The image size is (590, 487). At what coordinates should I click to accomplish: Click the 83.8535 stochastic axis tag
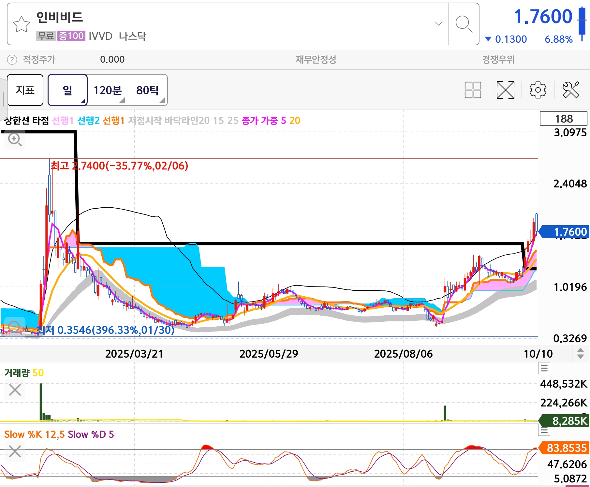pos(564,448)
